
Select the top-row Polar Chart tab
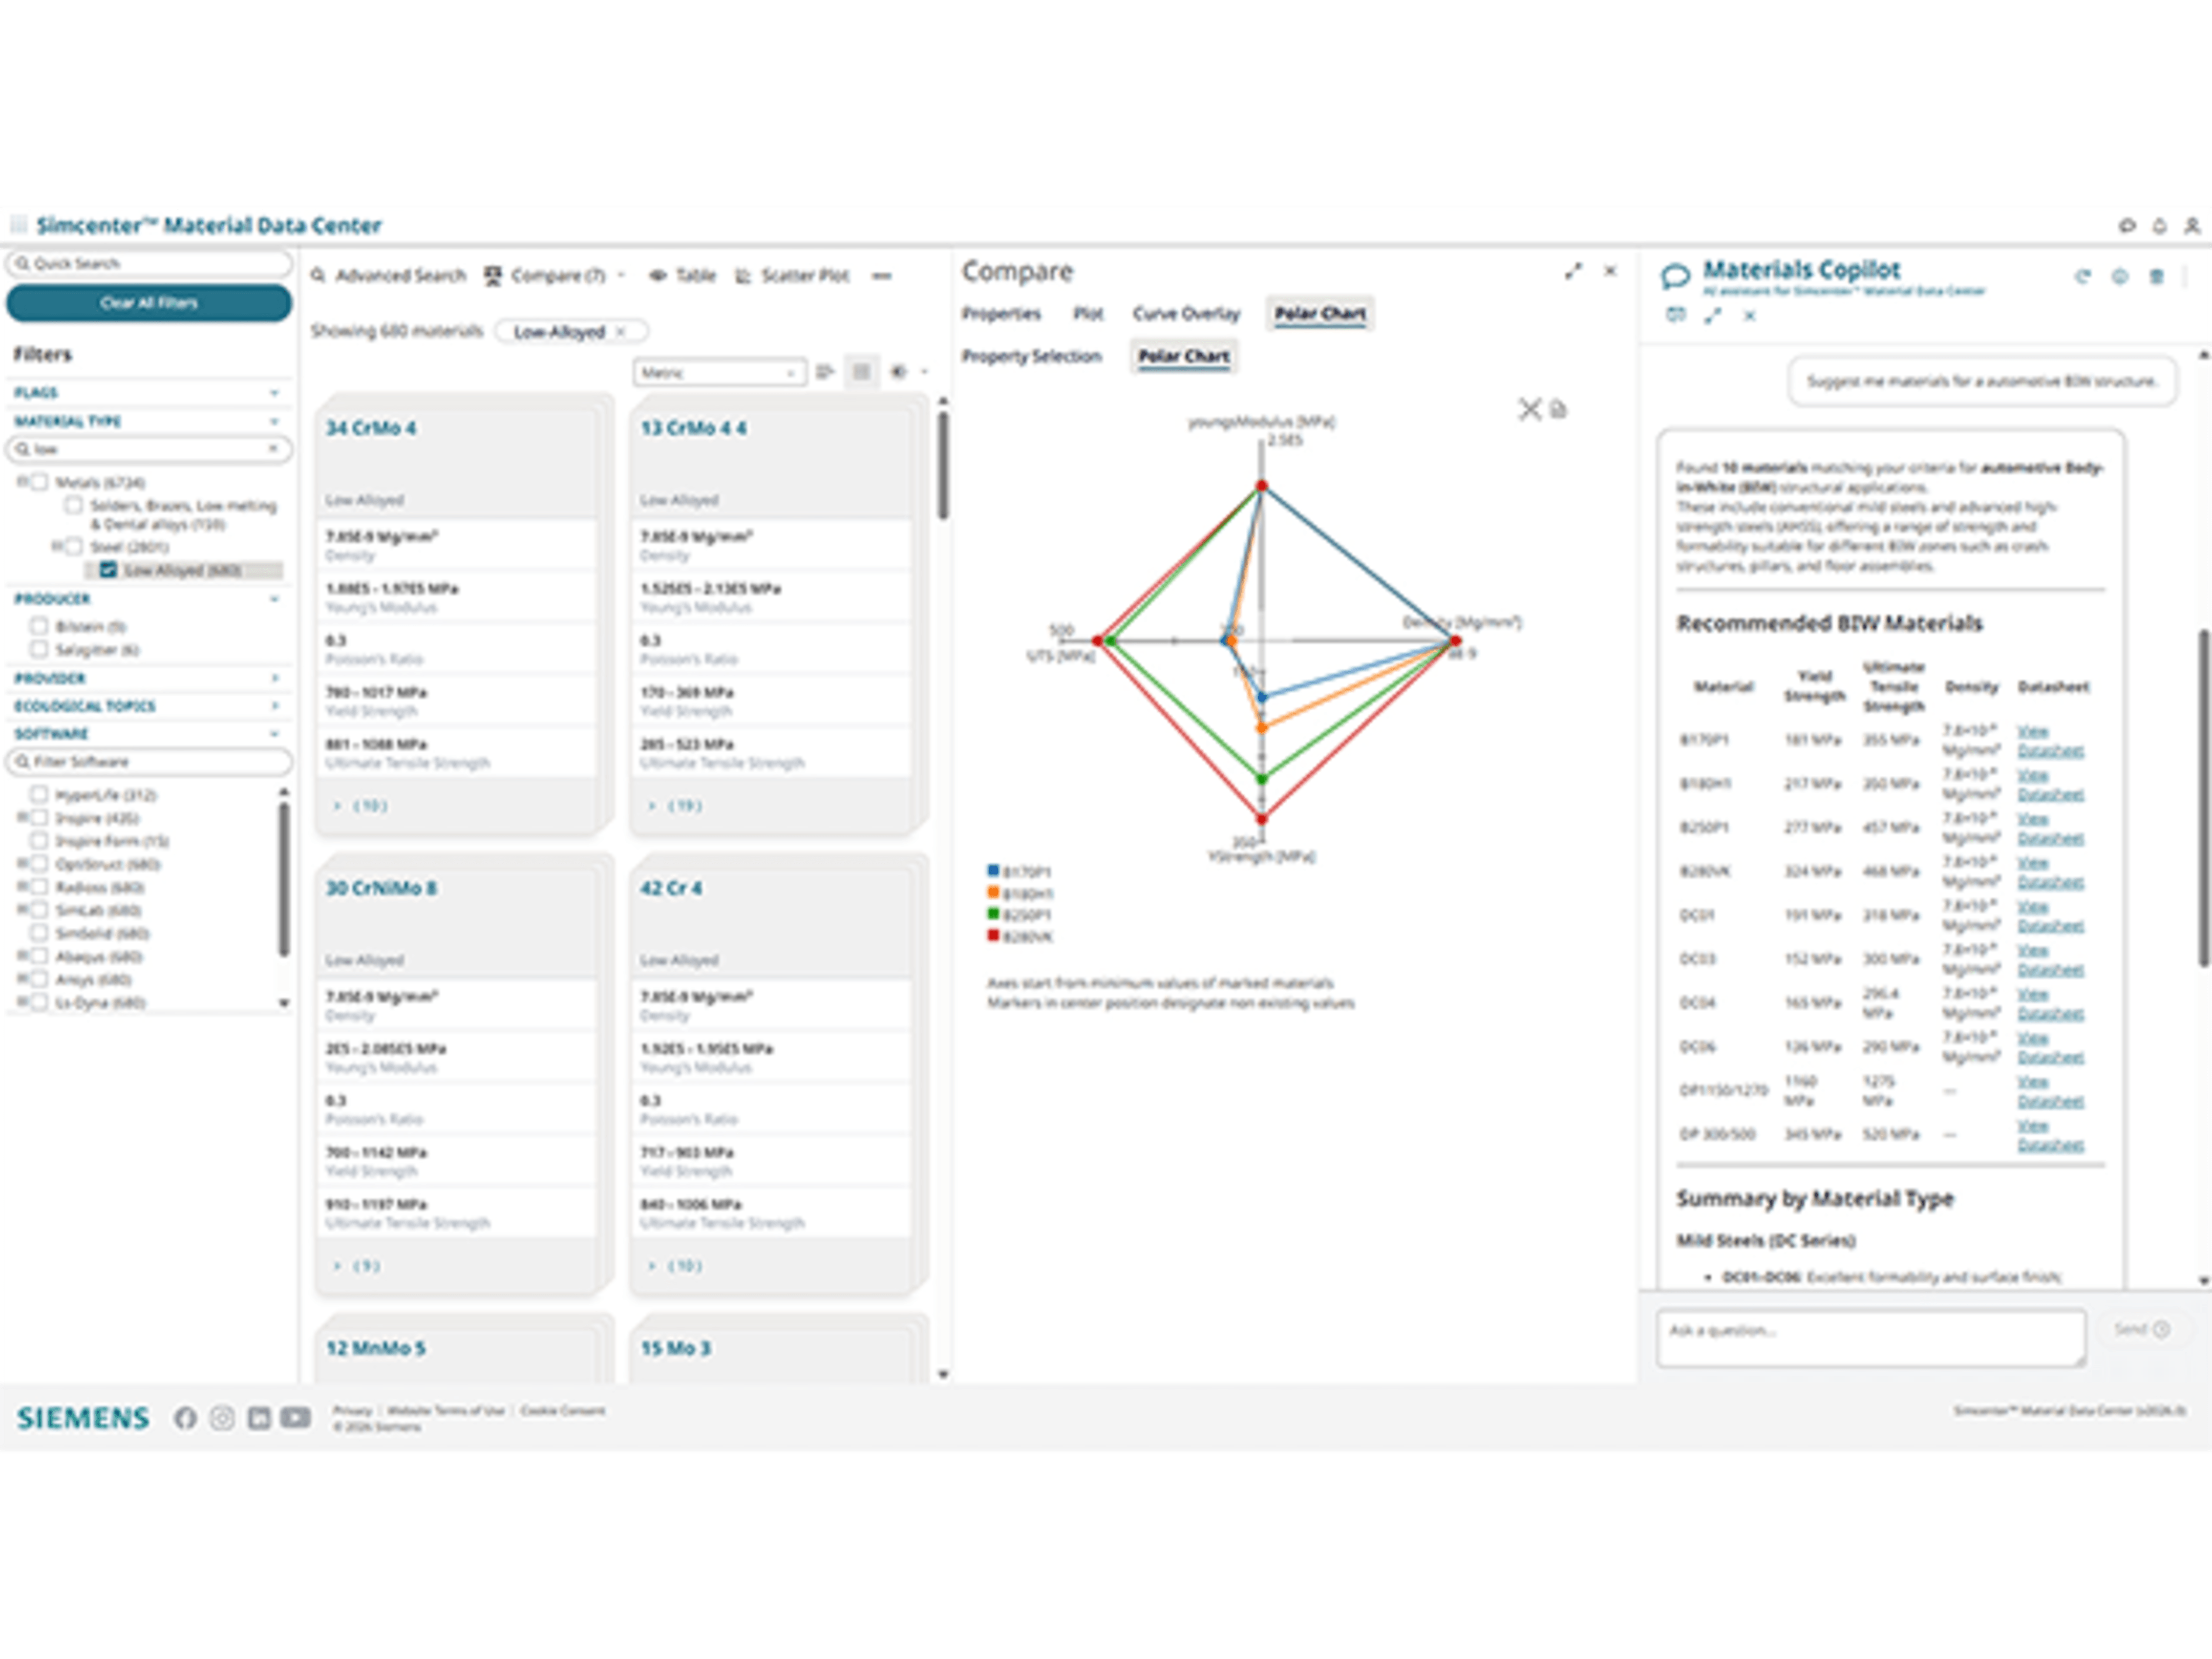[x=1320, y=314]
